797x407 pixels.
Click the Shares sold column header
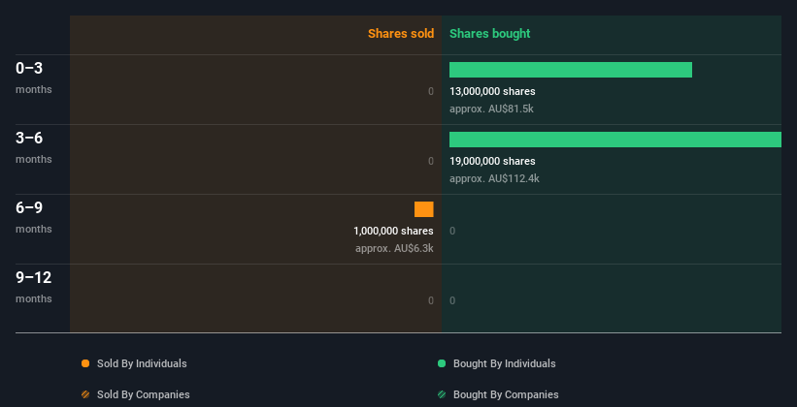(401, 34)
